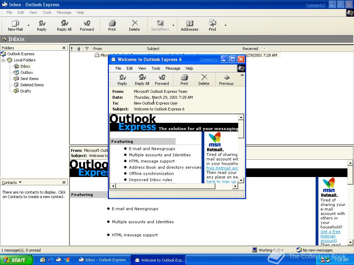Close the Folders pane

click(64, 48)
